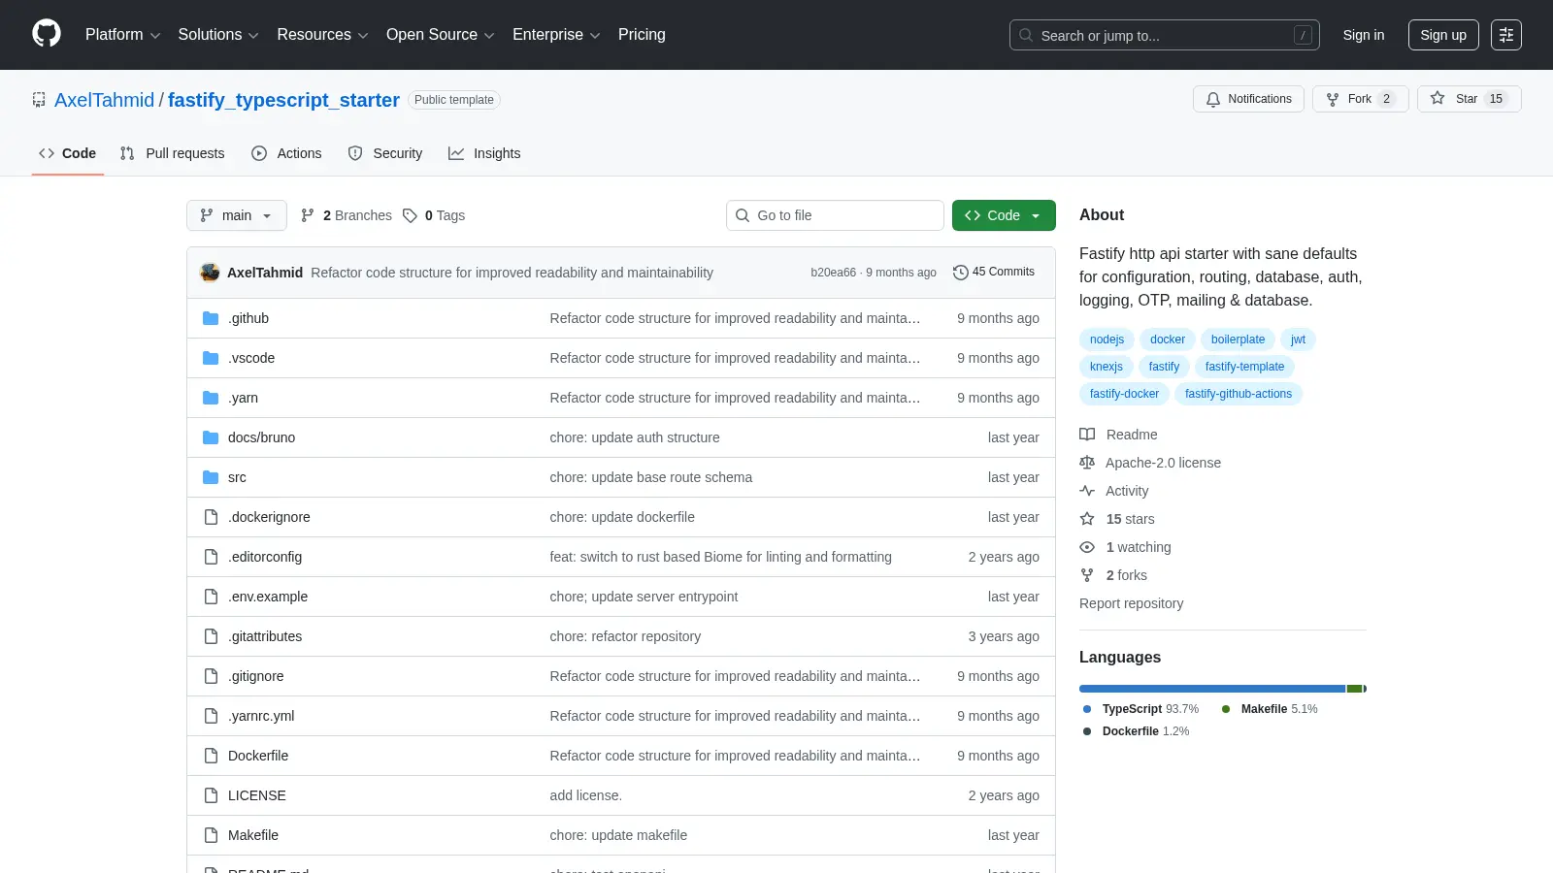Viewport: 1553px width, 873px height.
Task: Click the scale icon beside Apache-2.0 license
Action: pos(1087,463)
